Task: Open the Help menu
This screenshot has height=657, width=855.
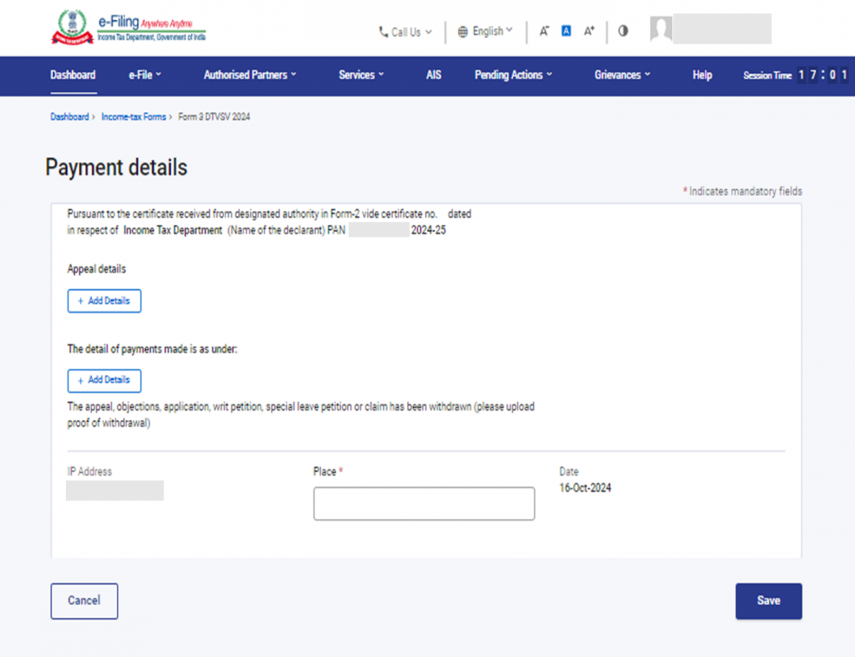Action: [x=702, y=75]
